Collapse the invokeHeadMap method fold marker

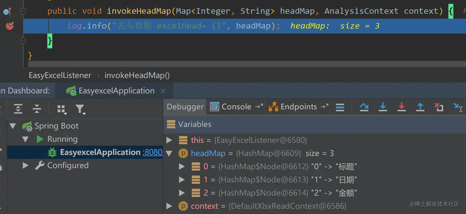point(23,11)
